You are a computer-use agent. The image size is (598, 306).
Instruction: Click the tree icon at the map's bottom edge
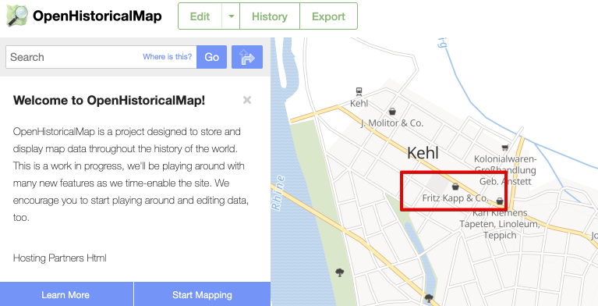point(429,298)
